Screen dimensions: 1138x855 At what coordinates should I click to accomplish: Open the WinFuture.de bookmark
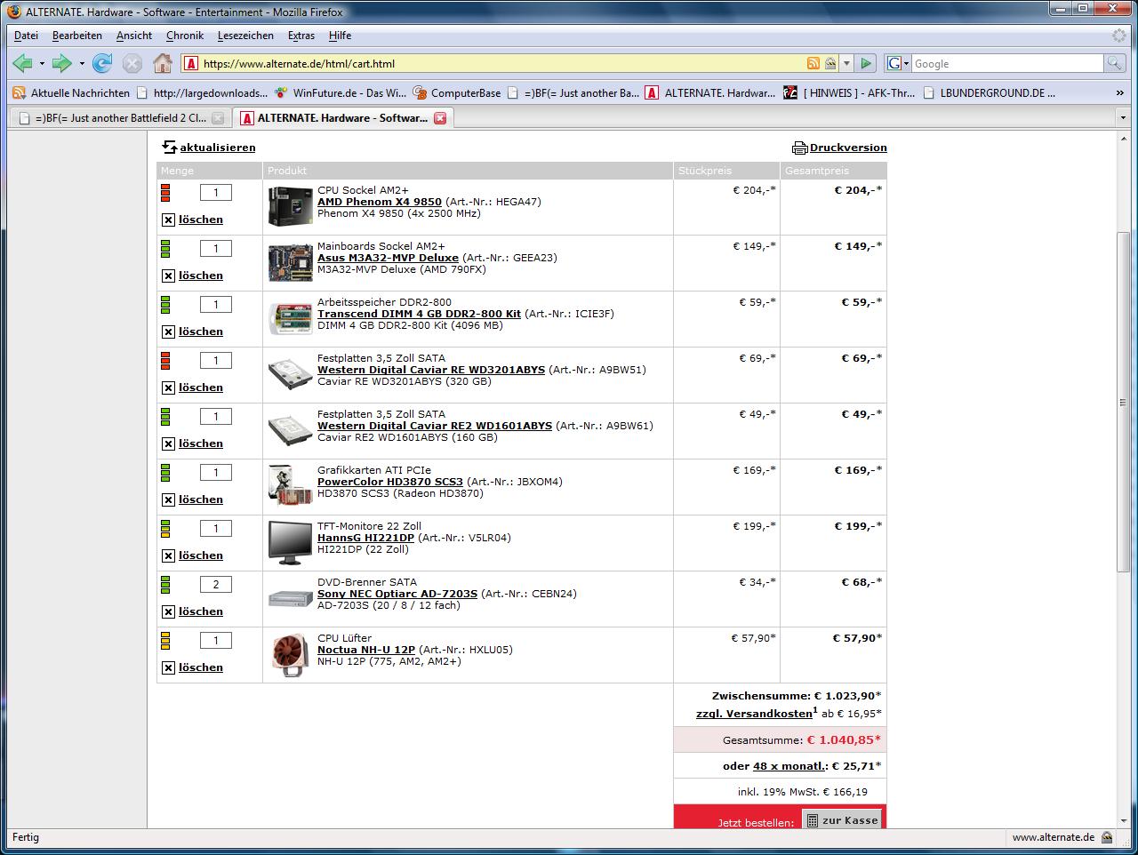coord(341,92)
